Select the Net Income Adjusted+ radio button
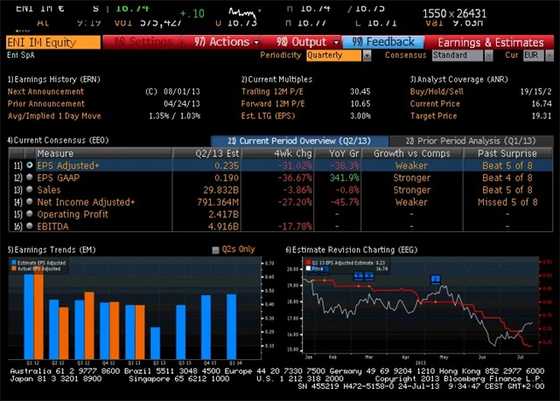Viewport: 560px width, 401px height. (x=30, y=202)
